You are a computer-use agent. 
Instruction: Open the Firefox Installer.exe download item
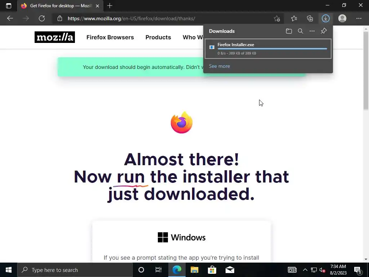pos(268,49)
